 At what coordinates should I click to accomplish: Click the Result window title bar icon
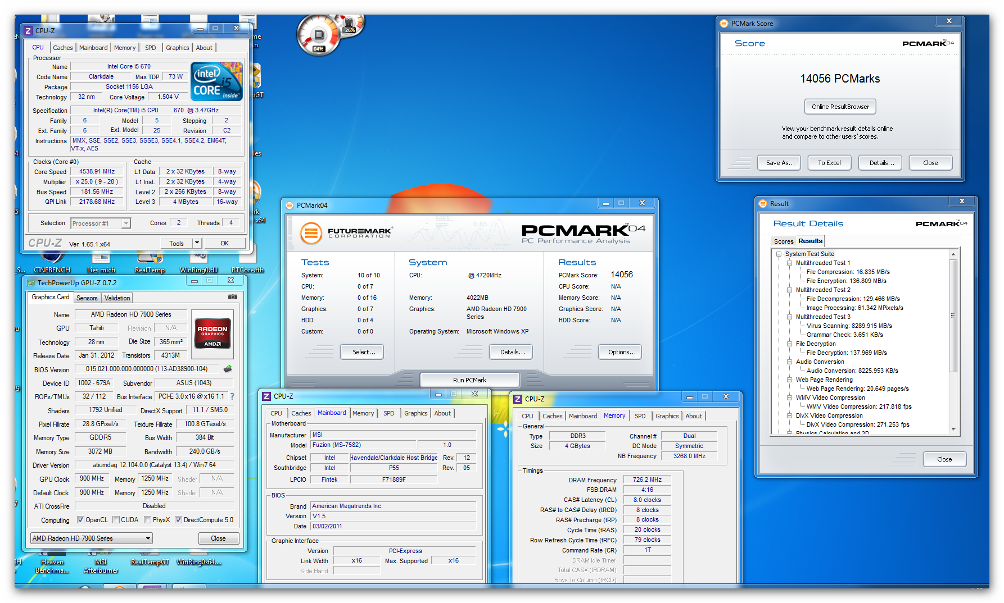(763, 204)
